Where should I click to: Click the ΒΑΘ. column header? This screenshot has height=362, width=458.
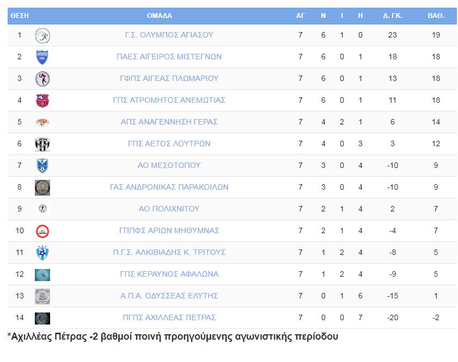coord(436,16)
